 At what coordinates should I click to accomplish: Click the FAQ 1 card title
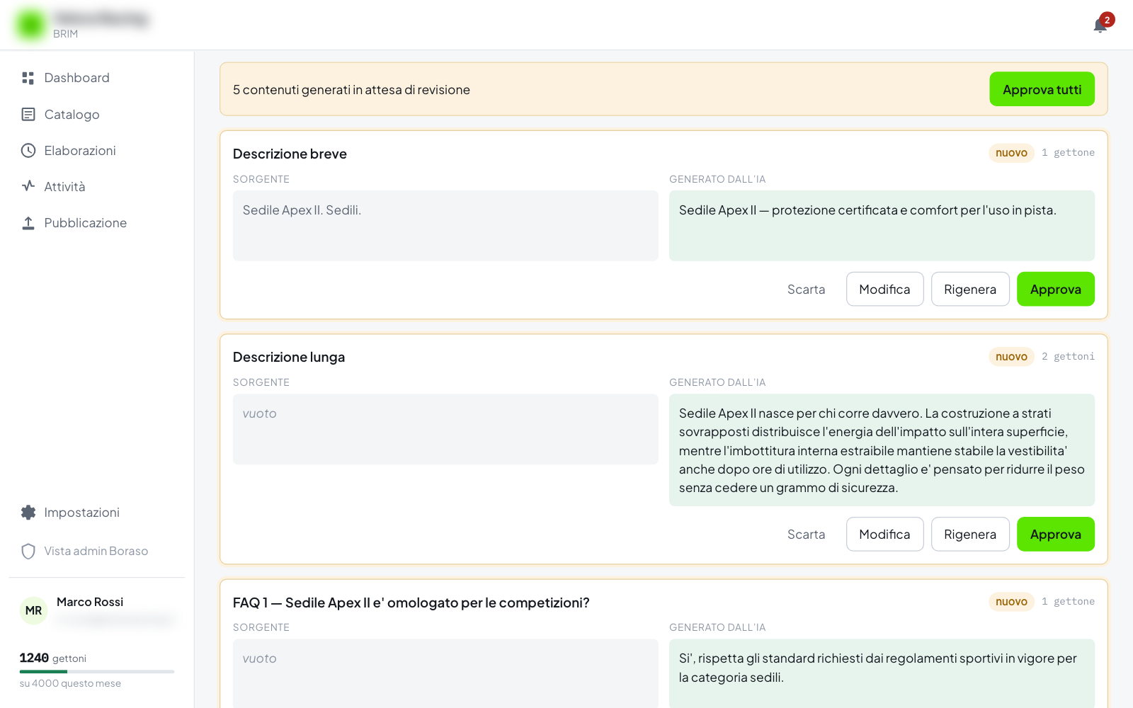tap(411, 603)
